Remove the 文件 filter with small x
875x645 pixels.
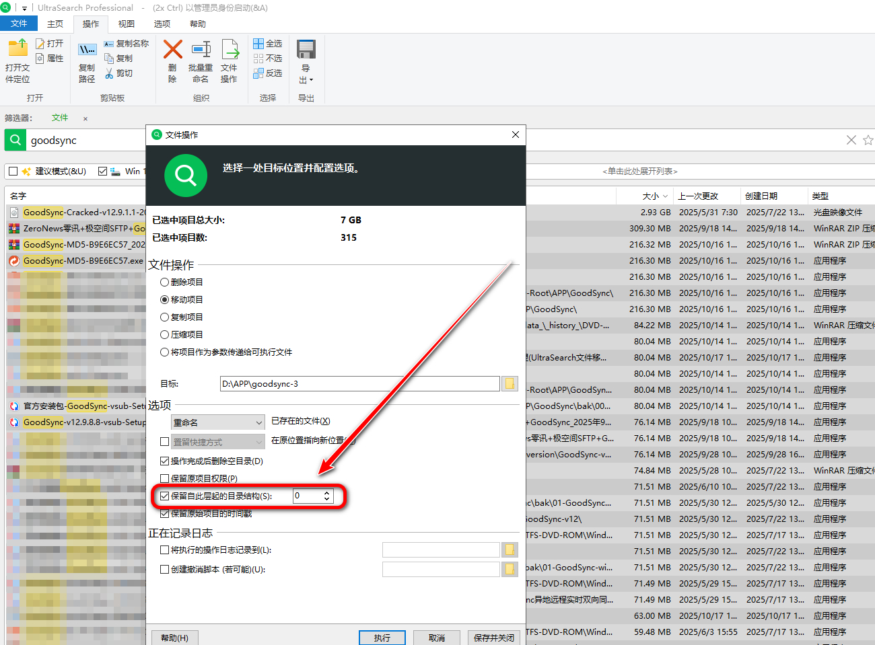click(x=85, y=118)
